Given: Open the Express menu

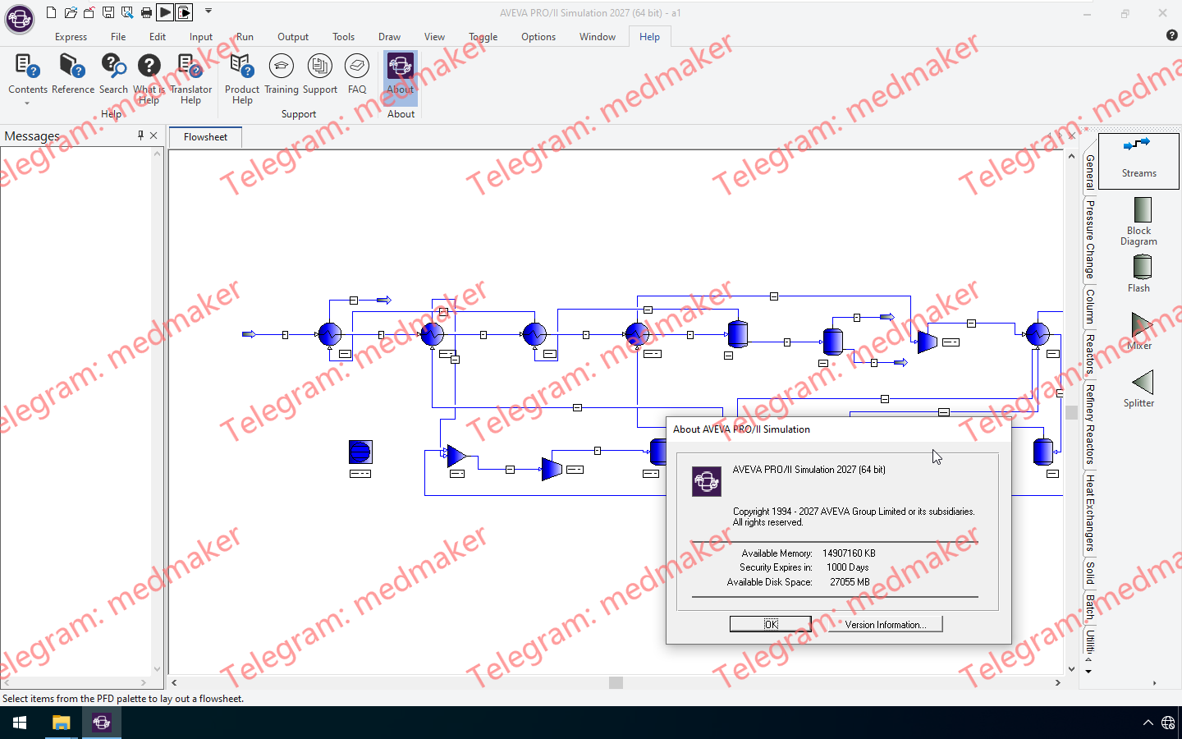Looking at the screenshot, I should (x=71, y=37).
